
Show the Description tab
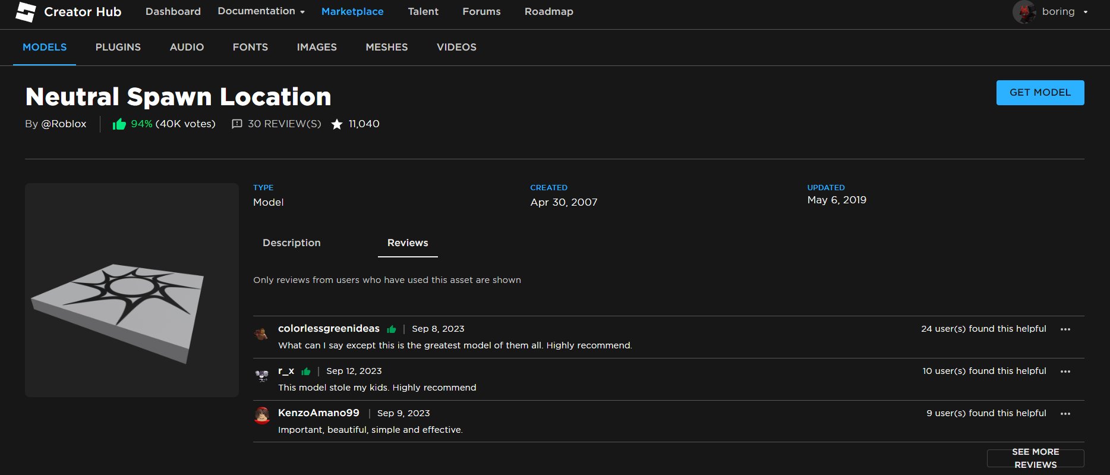point(292,243)
